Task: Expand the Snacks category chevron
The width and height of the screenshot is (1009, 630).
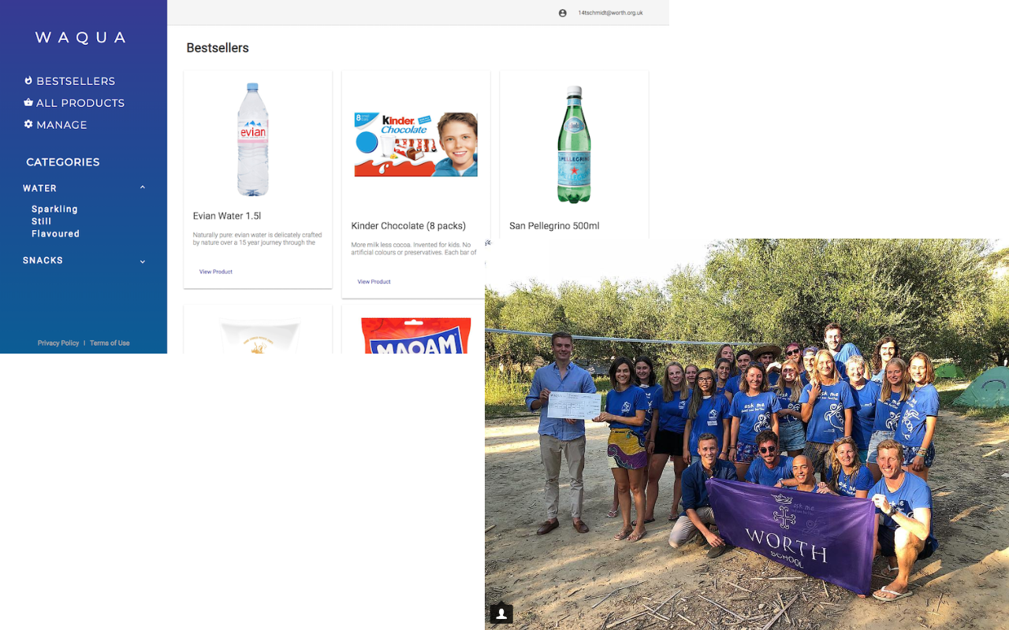Action: tap(143, 261)
